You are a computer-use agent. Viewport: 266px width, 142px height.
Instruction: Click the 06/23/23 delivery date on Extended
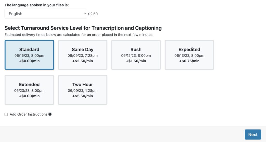(29, 91)
